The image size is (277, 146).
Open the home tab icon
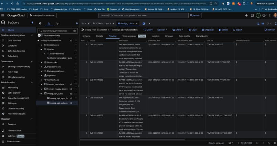(83, 23)
